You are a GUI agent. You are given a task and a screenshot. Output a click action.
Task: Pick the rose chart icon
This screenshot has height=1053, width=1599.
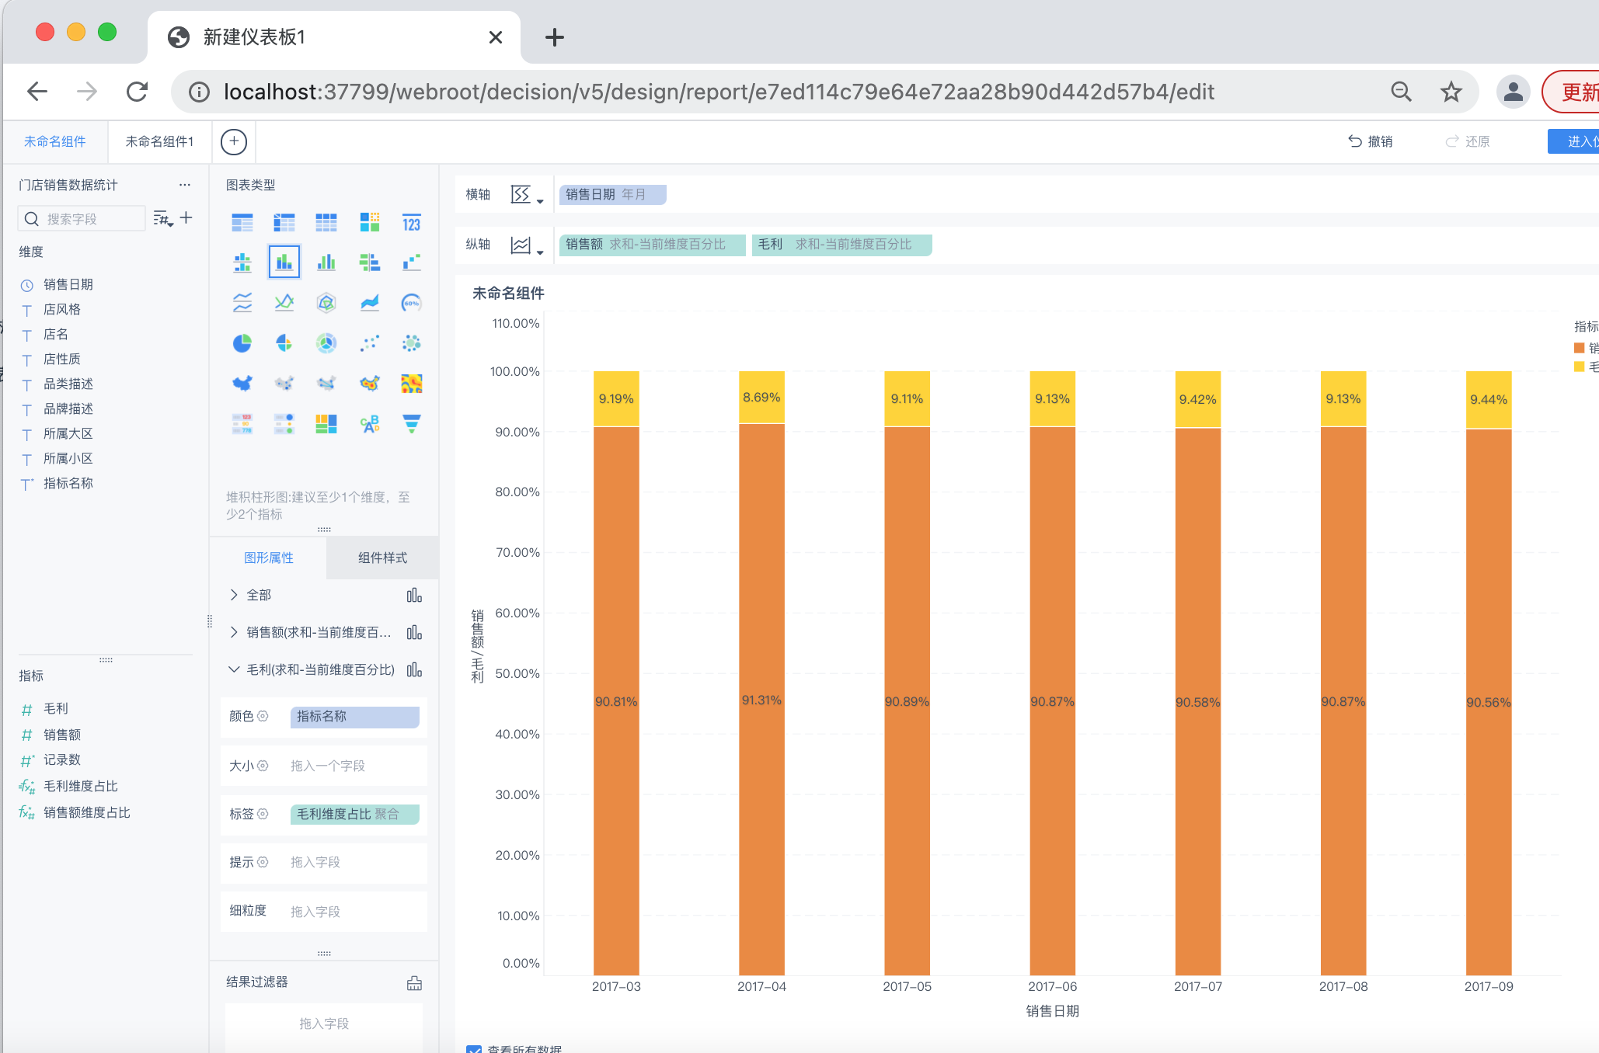(284, 343)
